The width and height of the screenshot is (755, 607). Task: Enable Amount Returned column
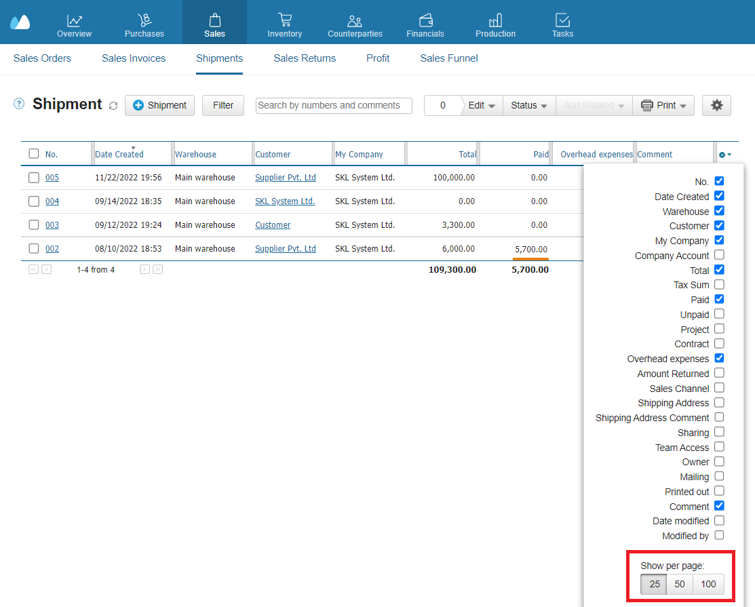click(x=719, y=373)
